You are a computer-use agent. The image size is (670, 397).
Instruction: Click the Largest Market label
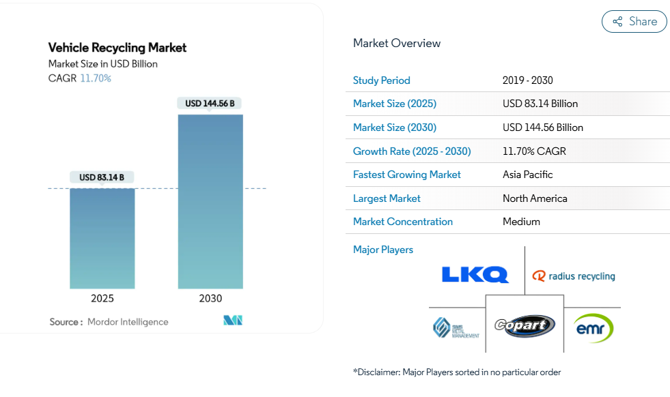pos(387,198)
